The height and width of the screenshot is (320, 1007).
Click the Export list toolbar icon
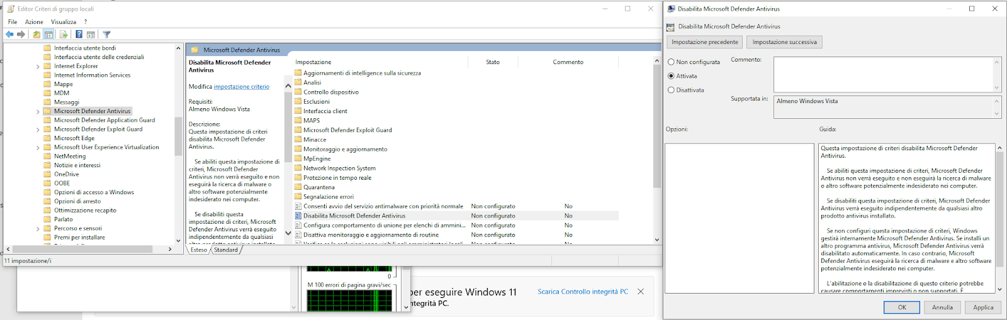click(64, 35)
